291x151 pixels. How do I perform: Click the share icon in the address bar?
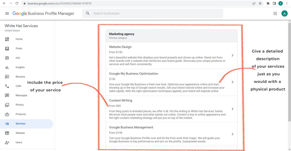coord(254,3)
